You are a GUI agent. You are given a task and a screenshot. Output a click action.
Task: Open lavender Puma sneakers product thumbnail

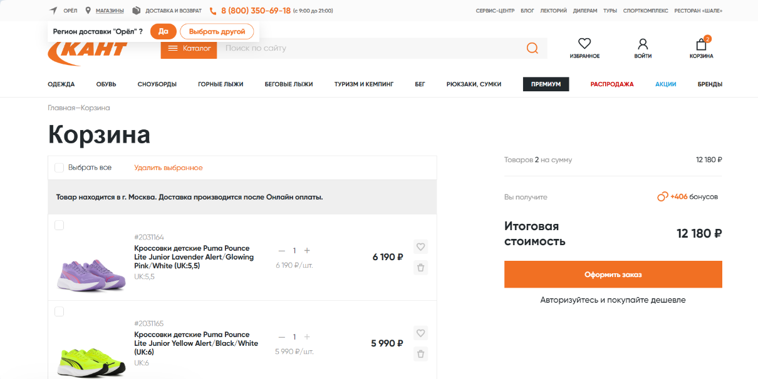point(91,274)
